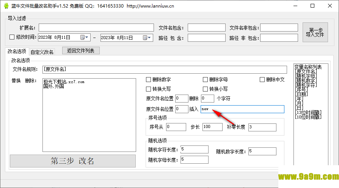The height and width of the screenshot is (188, 339).
Task: Click the 随机字符长度 field
Action: (195, 149)
